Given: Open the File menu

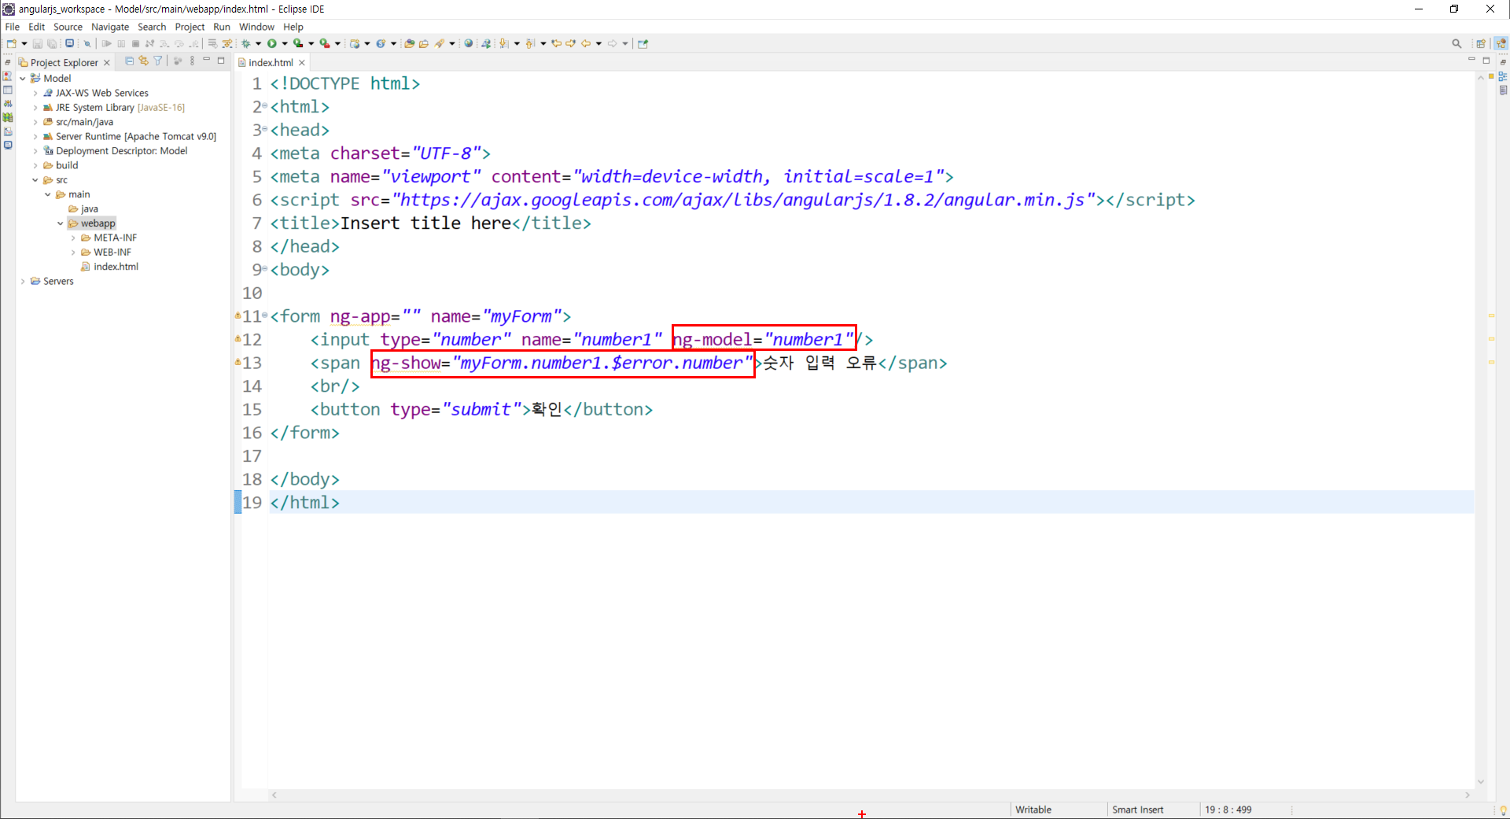Looking at the screenshot, I should click(12, 27).
